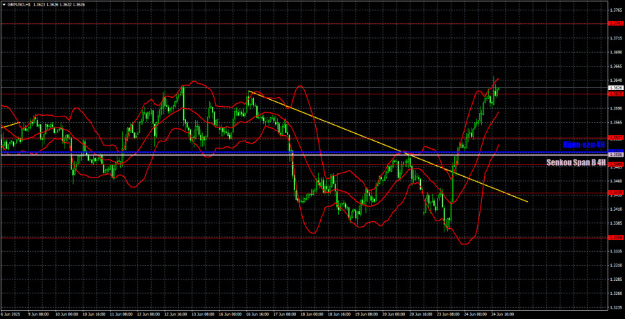Image resolution: width=625 pixels, height=319 pixels.
Task: Click the Senkou Span B 4H label
Action: tap(576, 162)
